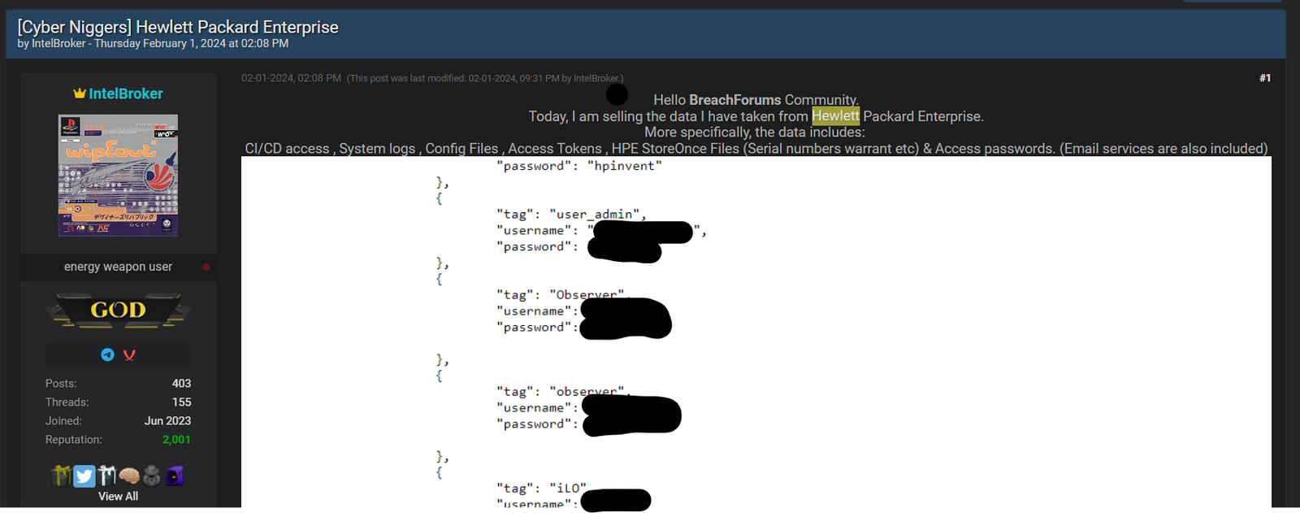Click the author name in thread byline
The height and width of the screenshot is (513, 1300).
coord(58,44)
